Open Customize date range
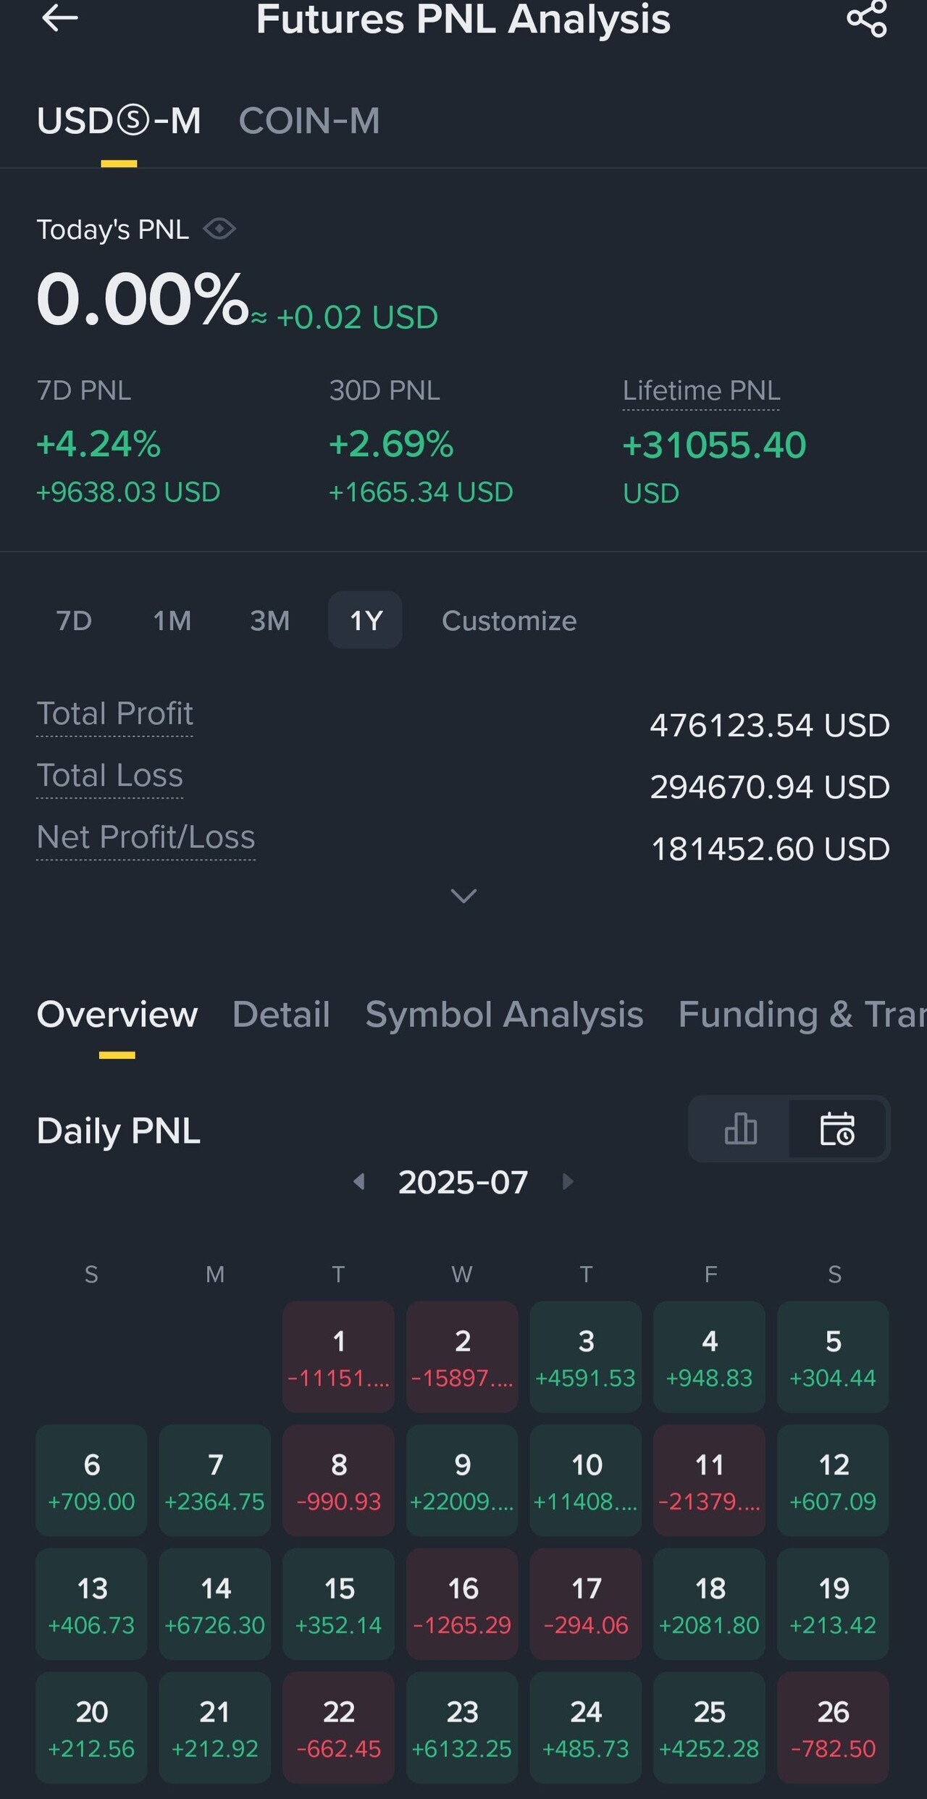Screen dimensions: 927x1799 coord(509,621)
